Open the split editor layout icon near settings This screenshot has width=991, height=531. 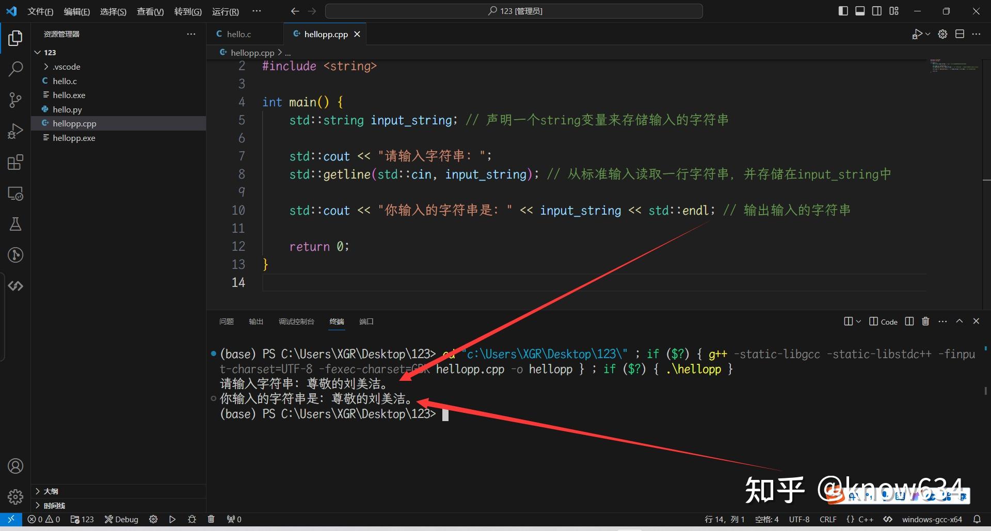coord(960,34)
